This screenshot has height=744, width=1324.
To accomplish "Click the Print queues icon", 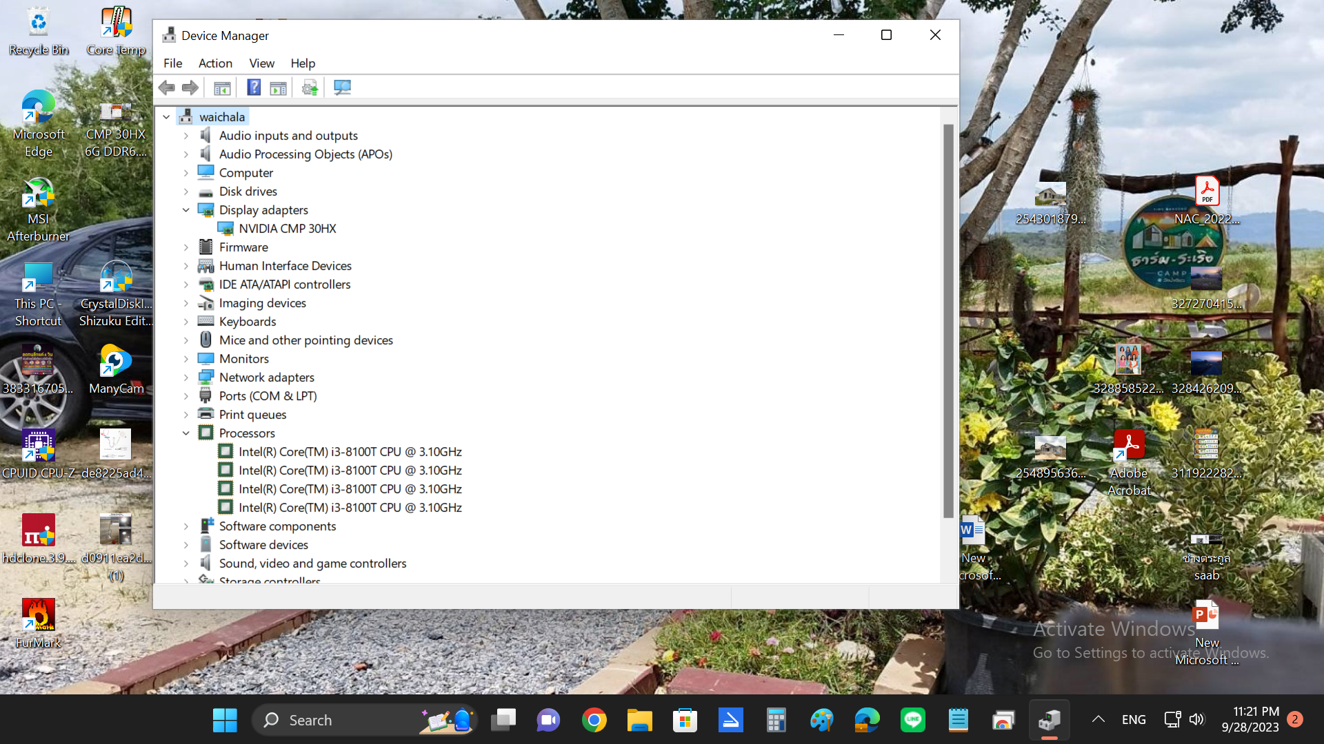I will coord(205,414).
